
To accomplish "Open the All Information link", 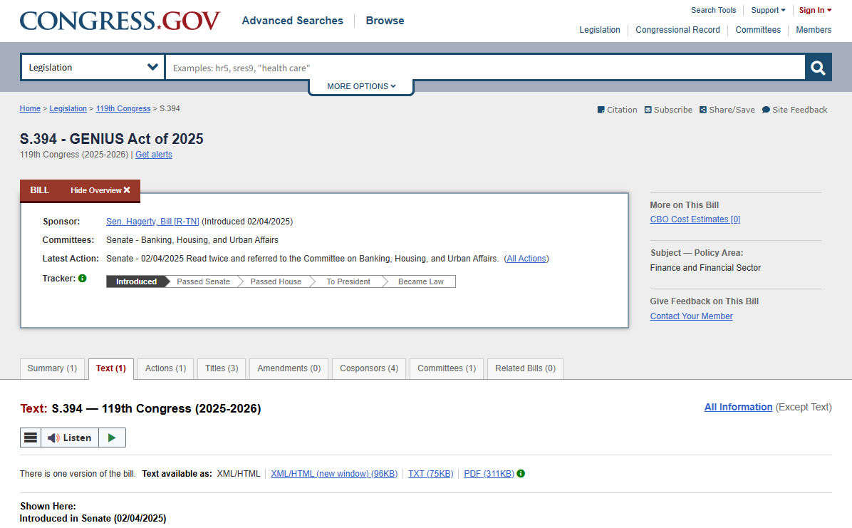I will click(x=739, y=408).
